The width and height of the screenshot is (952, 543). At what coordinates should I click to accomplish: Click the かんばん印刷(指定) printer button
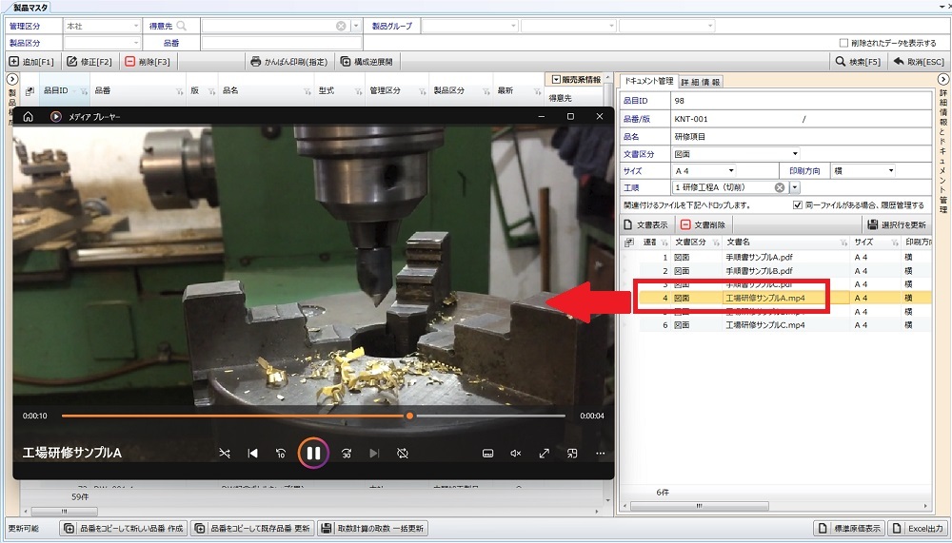coord(288,62)
